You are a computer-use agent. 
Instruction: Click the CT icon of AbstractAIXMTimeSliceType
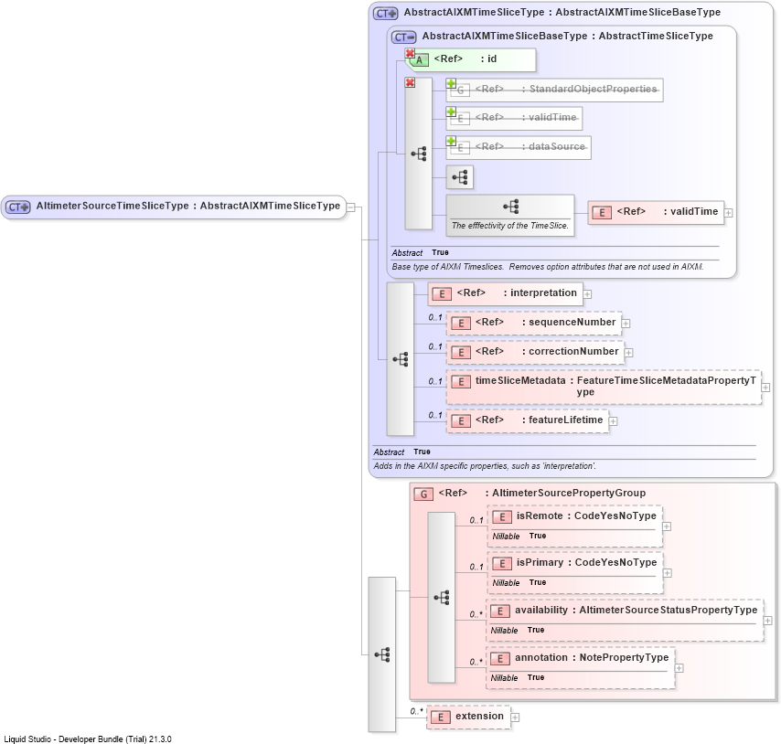386,13
